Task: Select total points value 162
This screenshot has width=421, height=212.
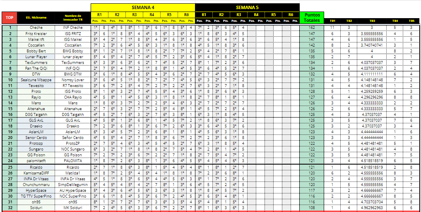Action: [x=312, y=28]
